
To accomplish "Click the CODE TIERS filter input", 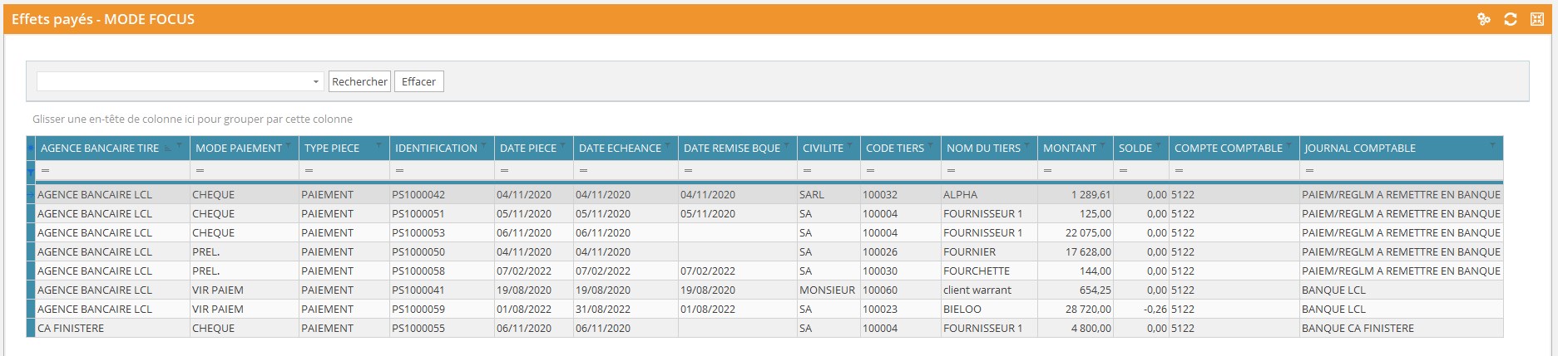I will point(907,171).
